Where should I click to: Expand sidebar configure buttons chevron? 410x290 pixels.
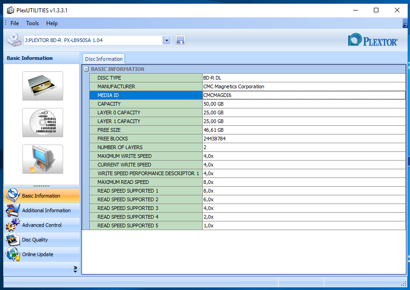(76, 269)
